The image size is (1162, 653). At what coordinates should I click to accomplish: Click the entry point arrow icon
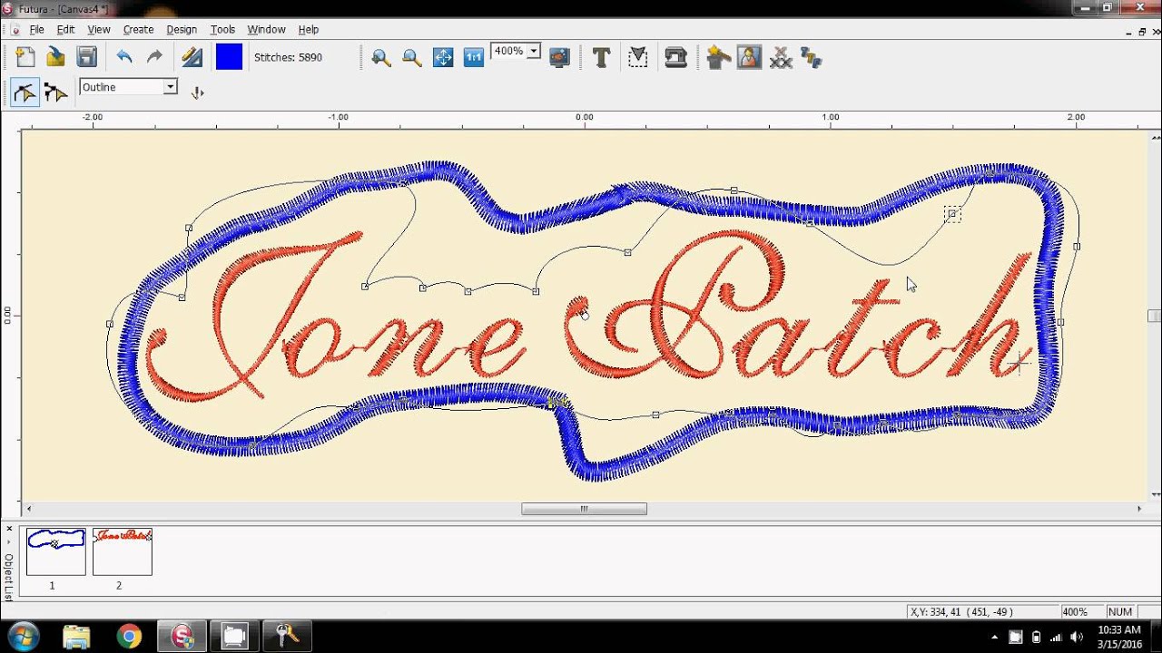coord(197,92)
